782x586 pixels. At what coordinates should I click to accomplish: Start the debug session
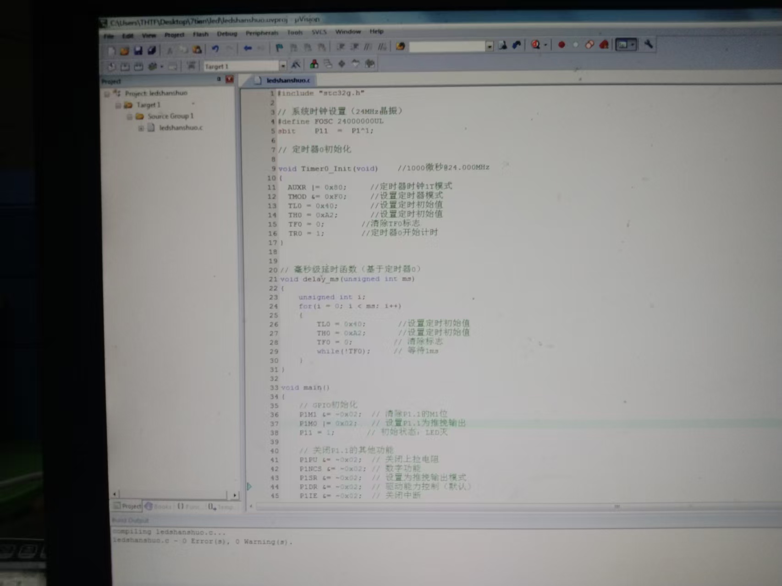pyautogui.click(x=535, y=44)
